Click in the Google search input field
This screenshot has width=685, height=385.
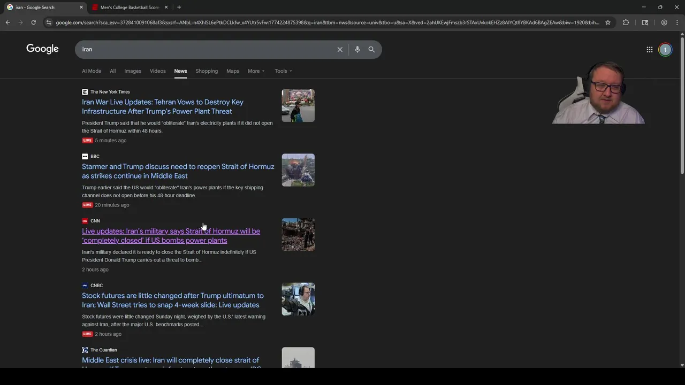pyautogui.click(x=206, y=49)
